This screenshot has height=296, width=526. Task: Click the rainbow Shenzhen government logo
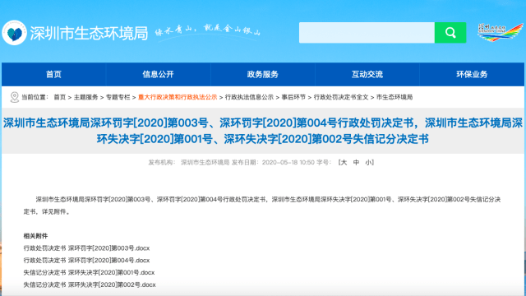(501, 32)
